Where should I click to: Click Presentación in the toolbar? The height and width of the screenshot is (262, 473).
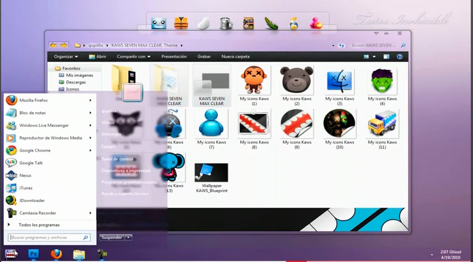tap(174, 57)
